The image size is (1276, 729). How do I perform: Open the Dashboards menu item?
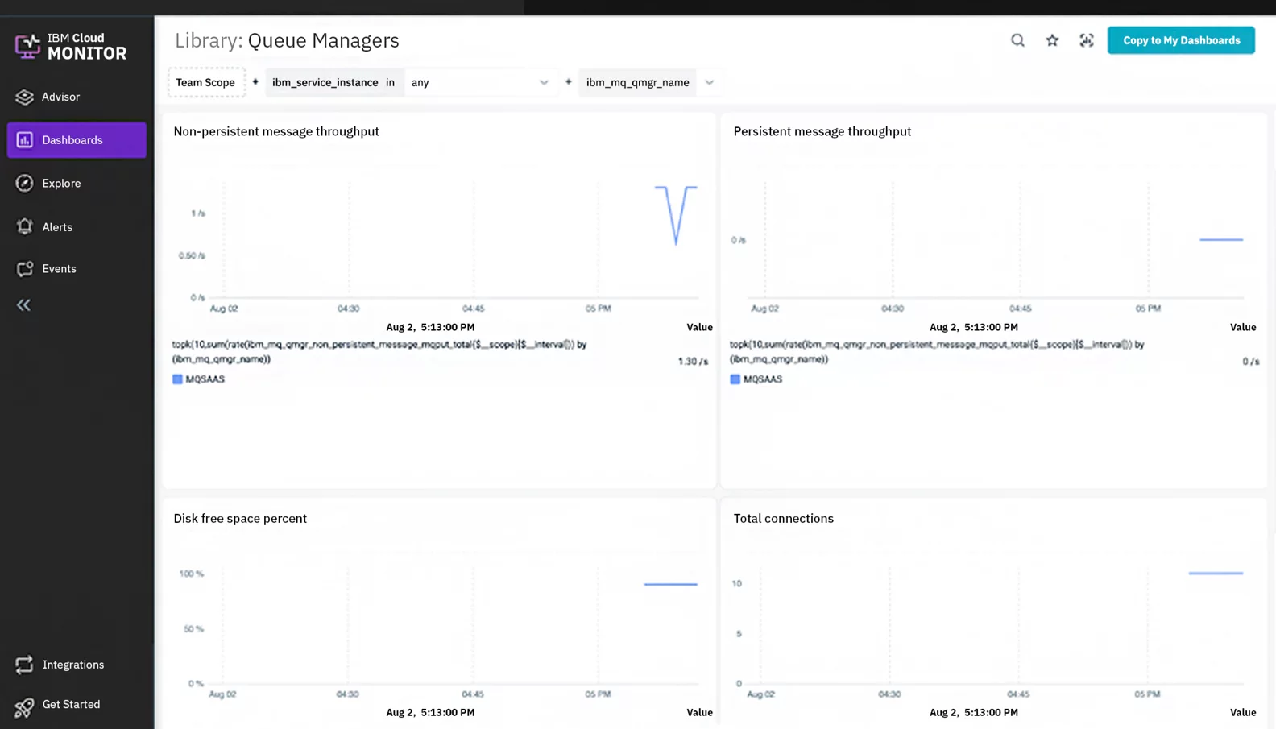click(77, 140)
